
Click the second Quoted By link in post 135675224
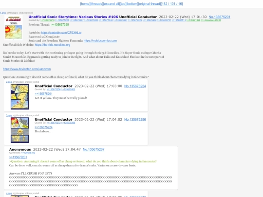coord(68,90)
